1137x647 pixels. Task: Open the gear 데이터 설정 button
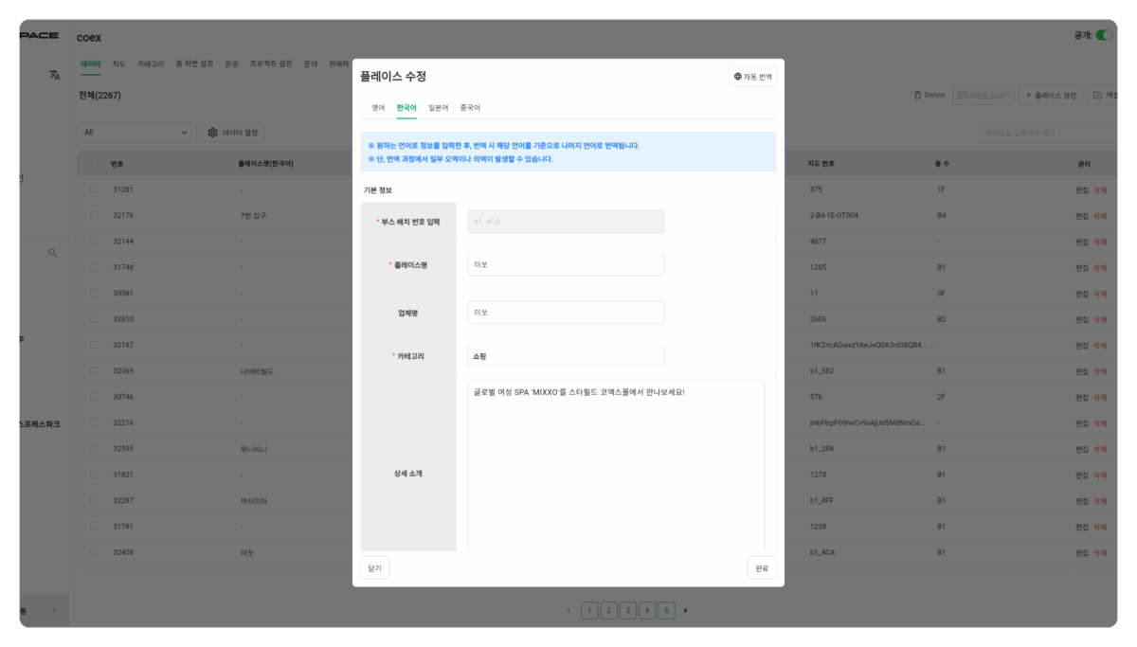tap(232, 133)
